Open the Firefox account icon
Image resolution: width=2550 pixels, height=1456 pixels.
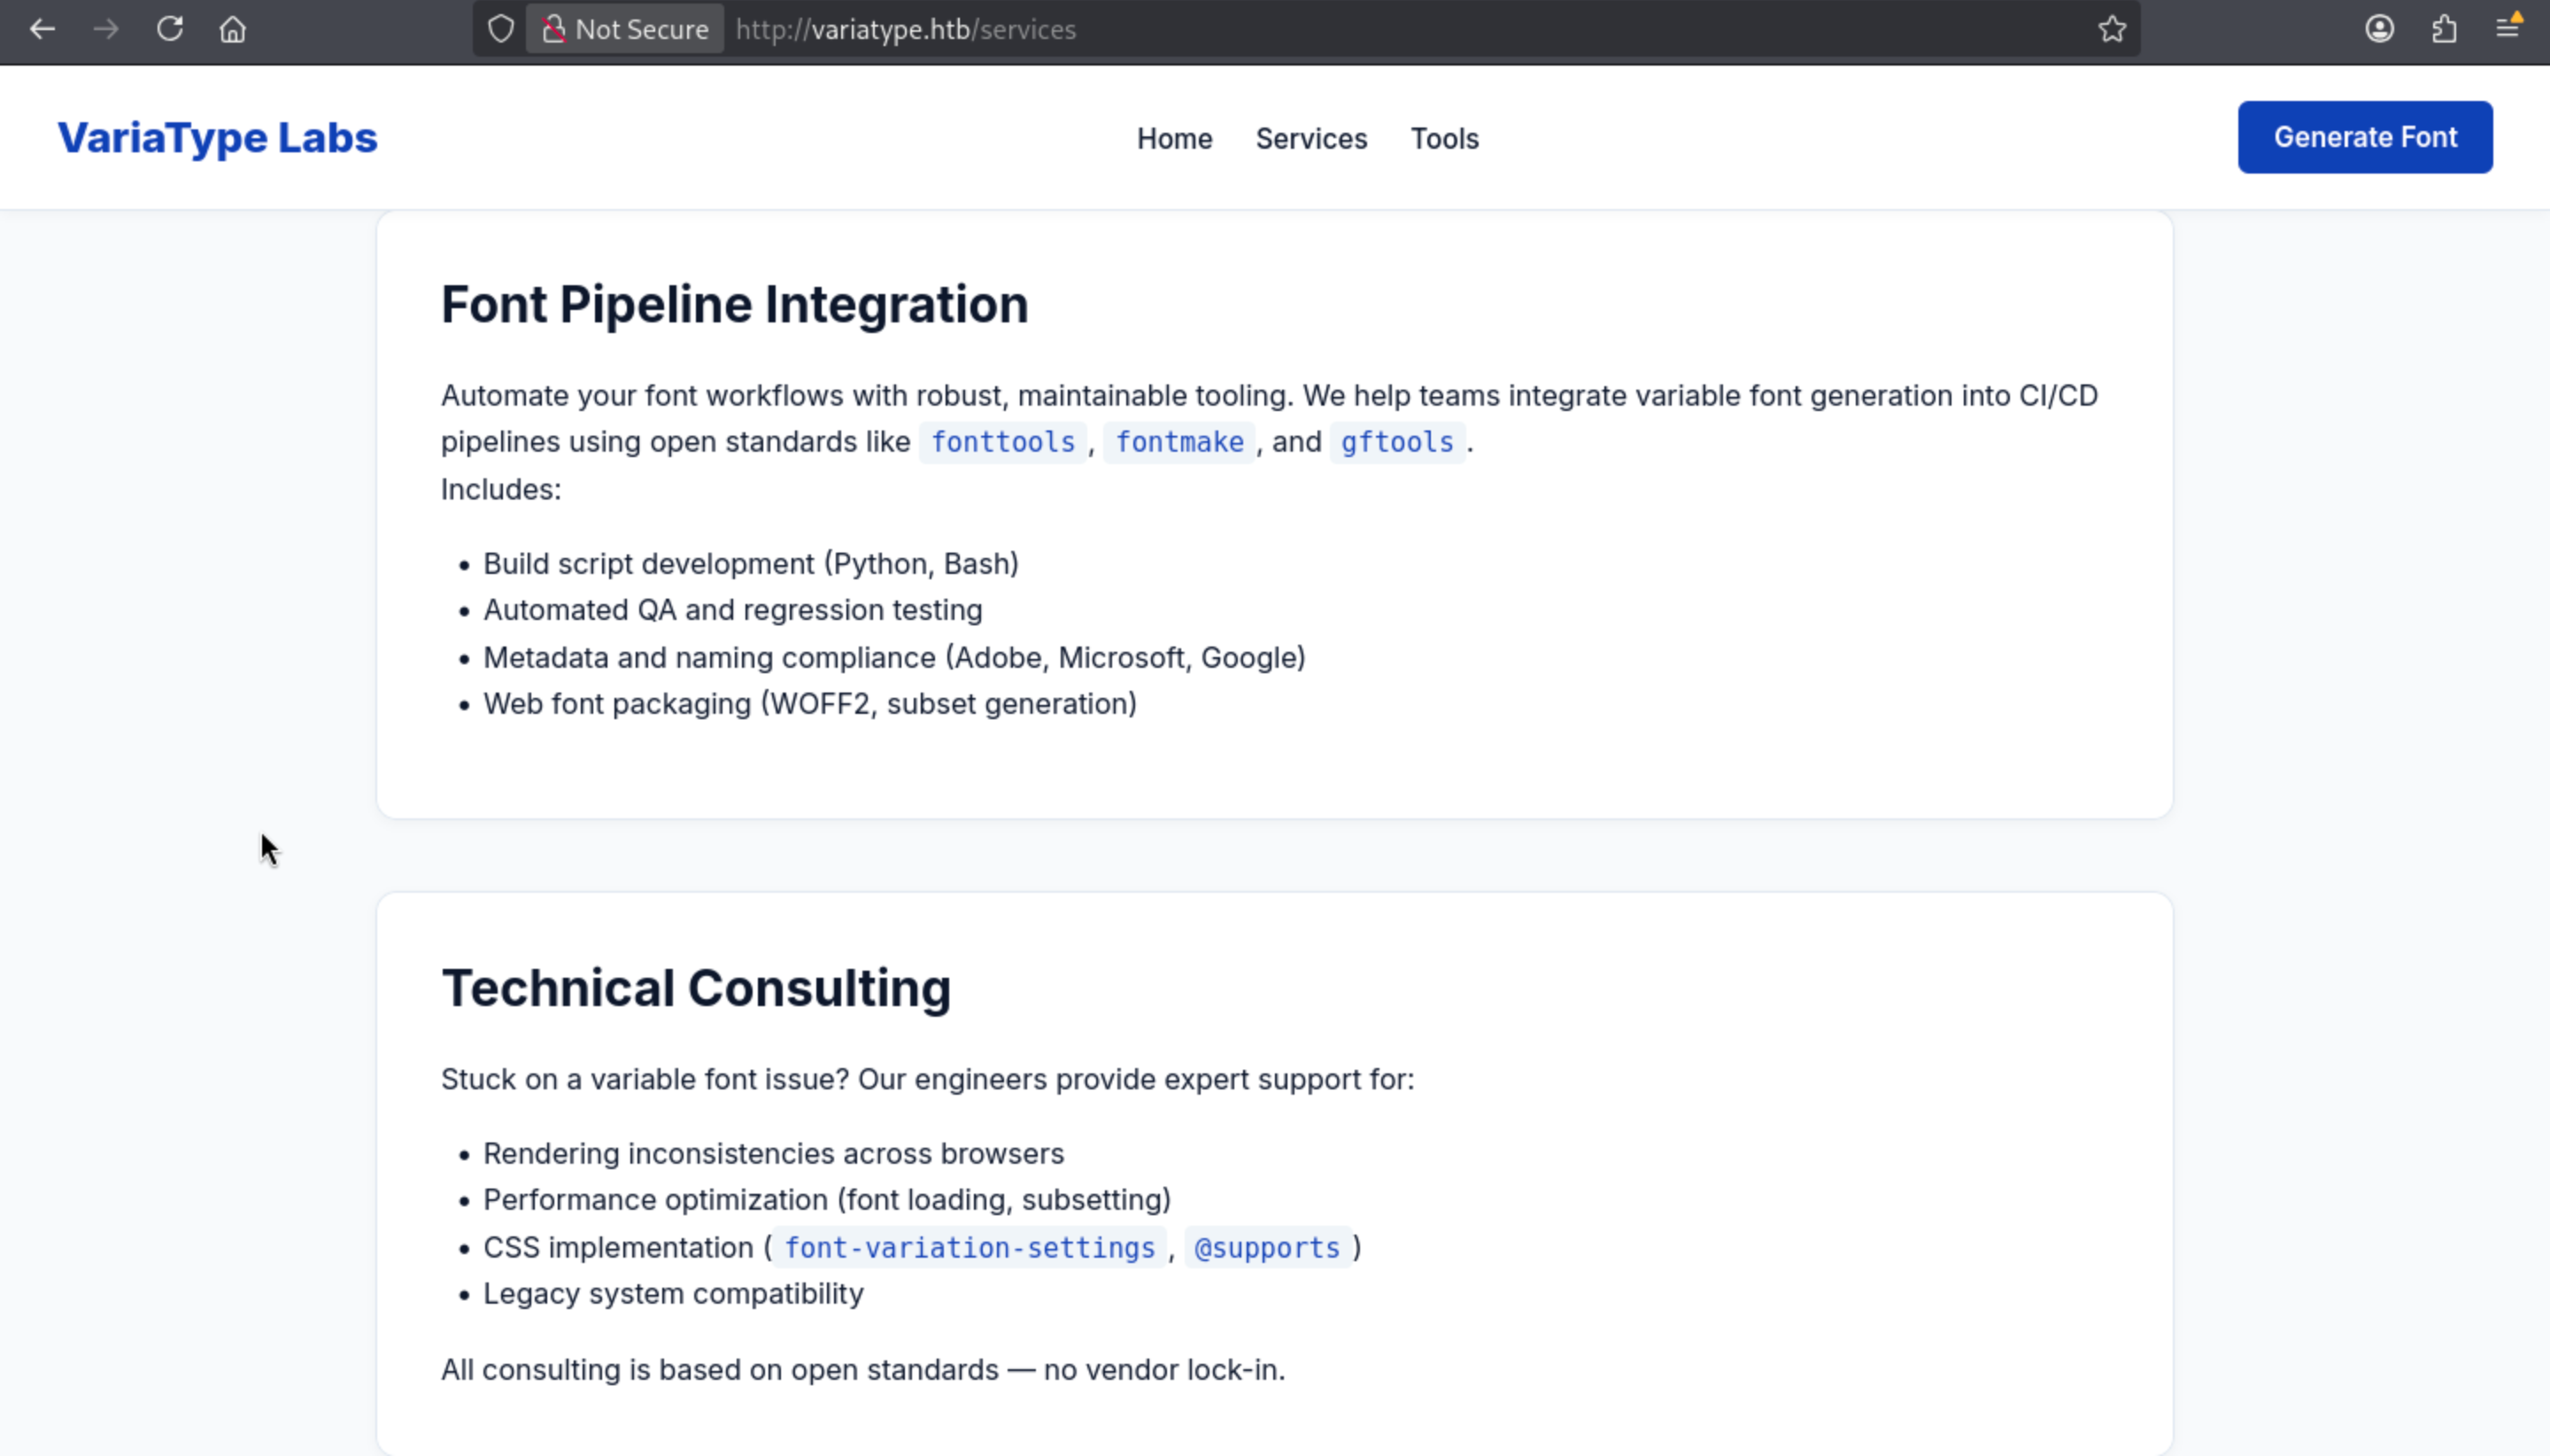click(2379, 29)
